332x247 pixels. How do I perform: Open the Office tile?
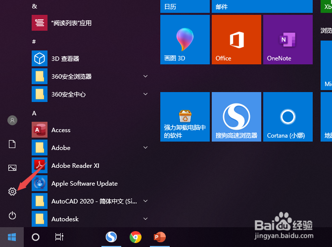click(x=237, y=40)
